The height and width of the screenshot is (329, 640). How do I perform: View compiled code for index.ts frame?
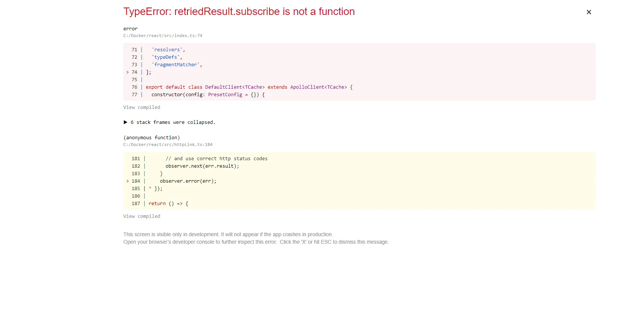tap(142, 107)
